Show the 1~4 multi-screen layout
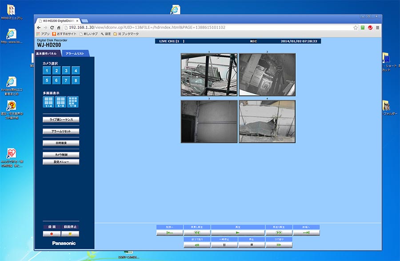The height and width of the screenshot is (261, 400). click(x=48, y=102)
